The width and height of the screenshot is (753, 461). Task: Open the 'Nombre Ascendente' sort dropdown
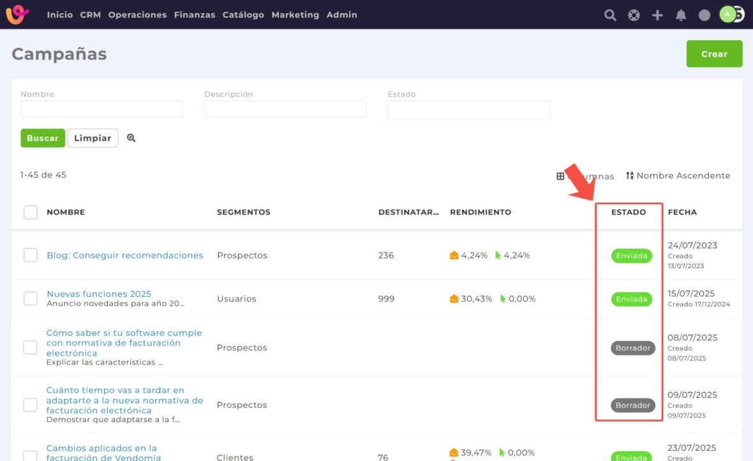(x=678, y=176)
